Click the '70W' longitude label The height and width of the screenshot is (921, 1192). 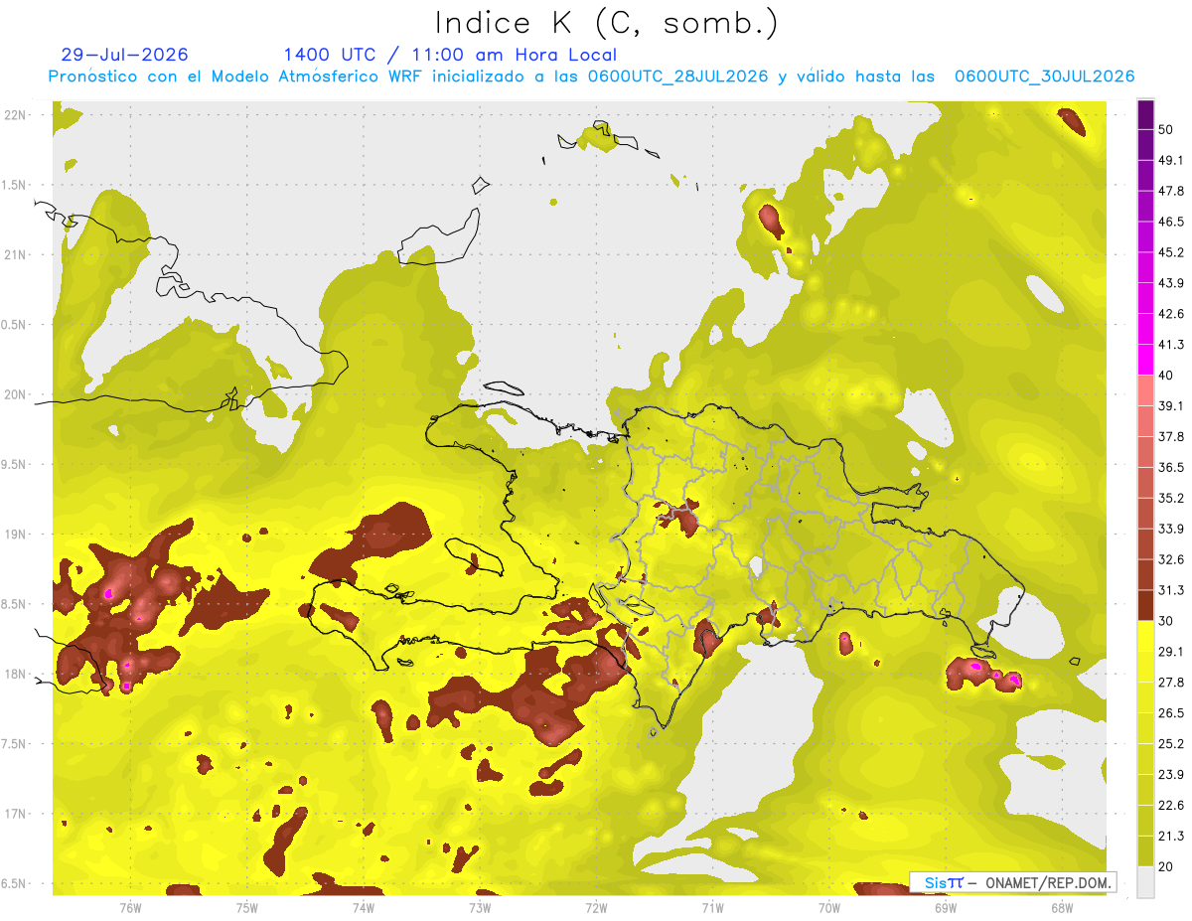pos(828,907)
